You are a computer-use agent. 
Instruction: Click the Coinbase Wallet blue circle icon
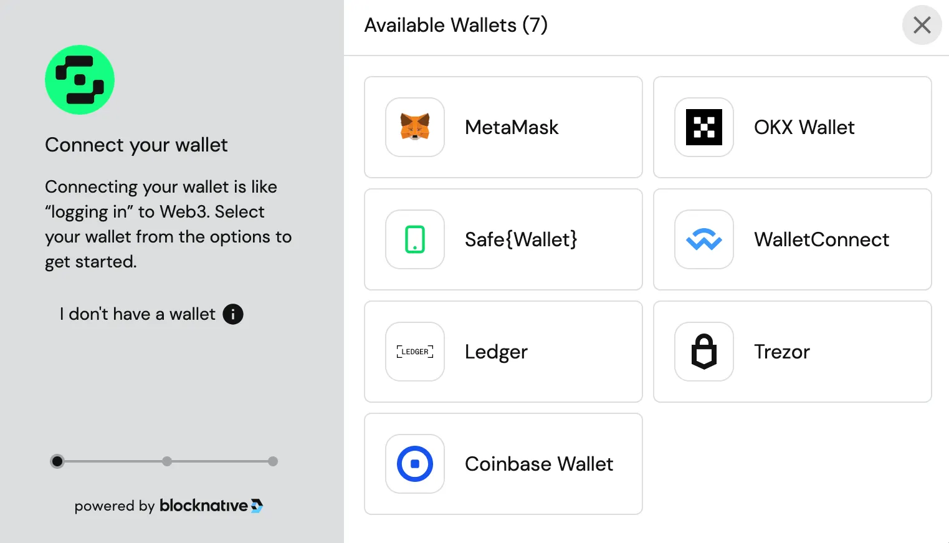[415, 464]
